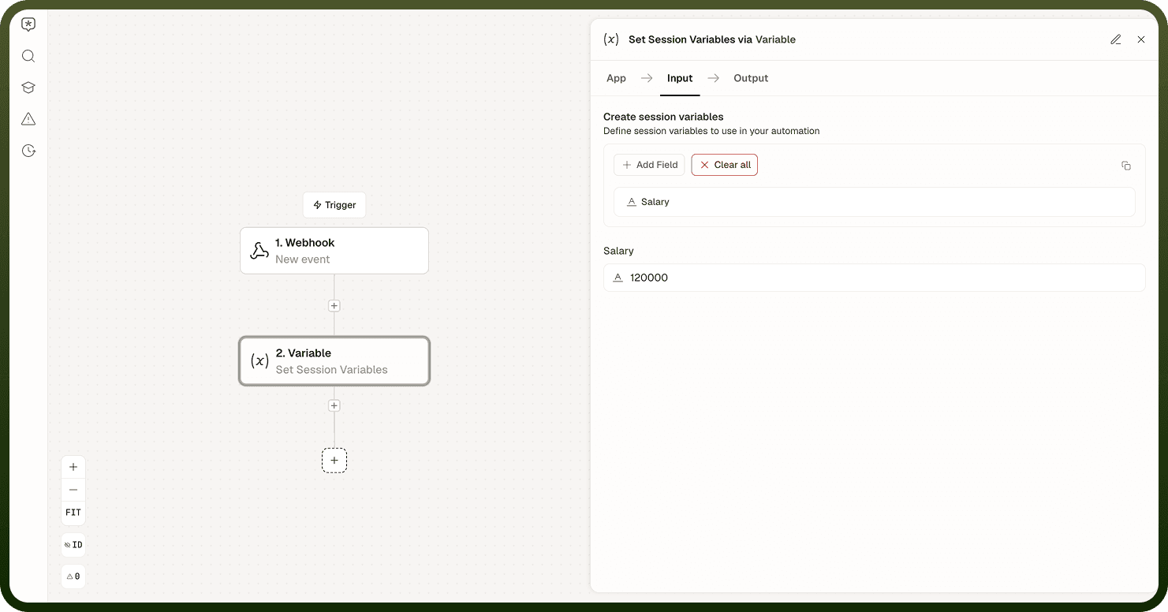
Task: Click the 'Salary' label above the value field
Action: pos(618,251)
